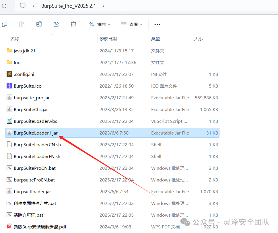Select the file name BurpSuiteChs.jar
This screenshot has width=278, height=233.
point(31,110)
